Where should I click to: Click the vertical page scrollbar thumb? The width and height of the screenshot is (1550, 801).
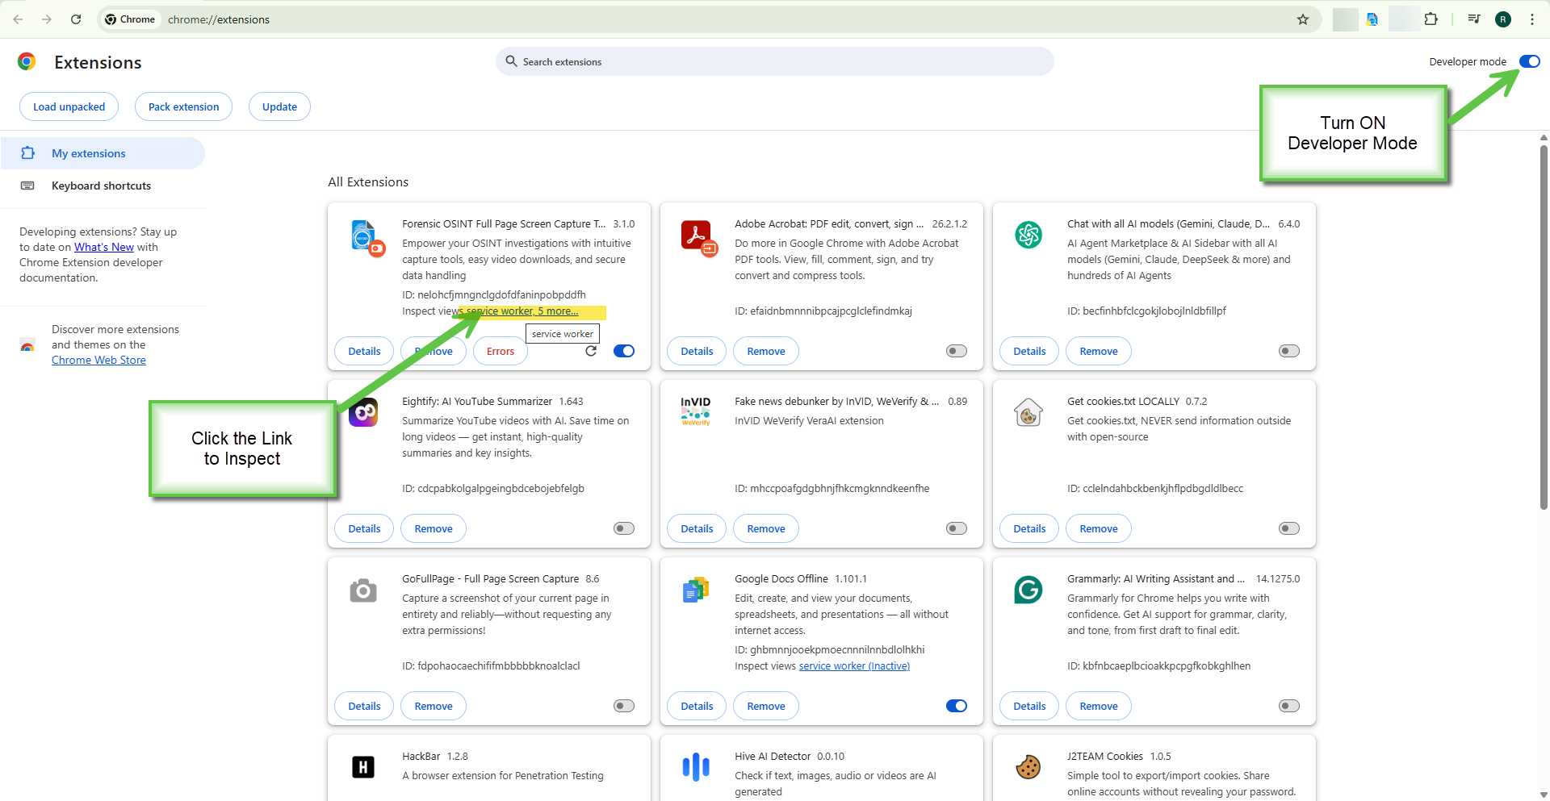point(1544,327)
